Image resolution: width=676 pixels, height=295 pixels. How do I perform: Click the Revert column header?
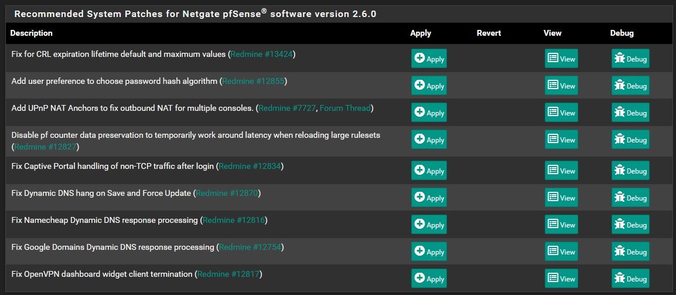(489, 33)
